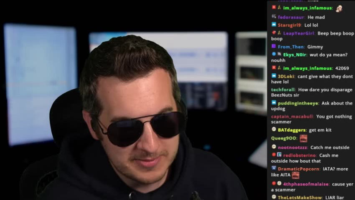This screenshot has width=355, height=200.
Task: Select the From_Then username
Action: [291, 47]
